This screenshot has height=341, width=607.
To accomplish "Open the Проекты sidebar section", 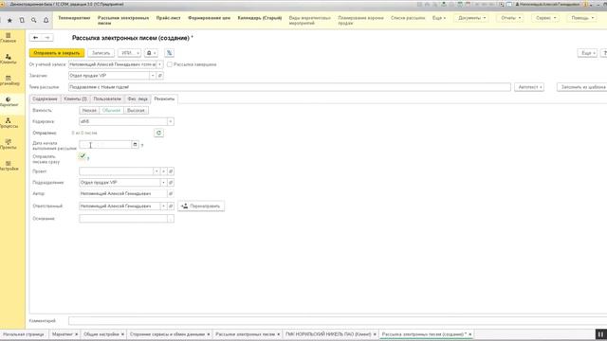I will tap(9, 144).
